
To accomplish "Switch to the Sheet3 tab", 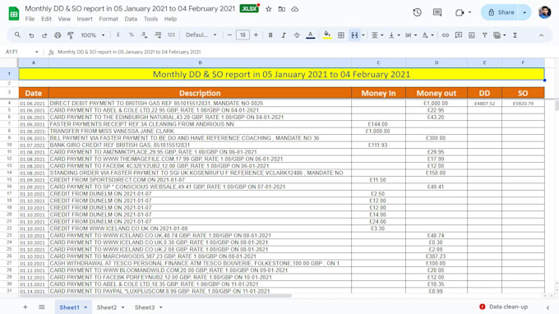I will click(x=145, y=307).
